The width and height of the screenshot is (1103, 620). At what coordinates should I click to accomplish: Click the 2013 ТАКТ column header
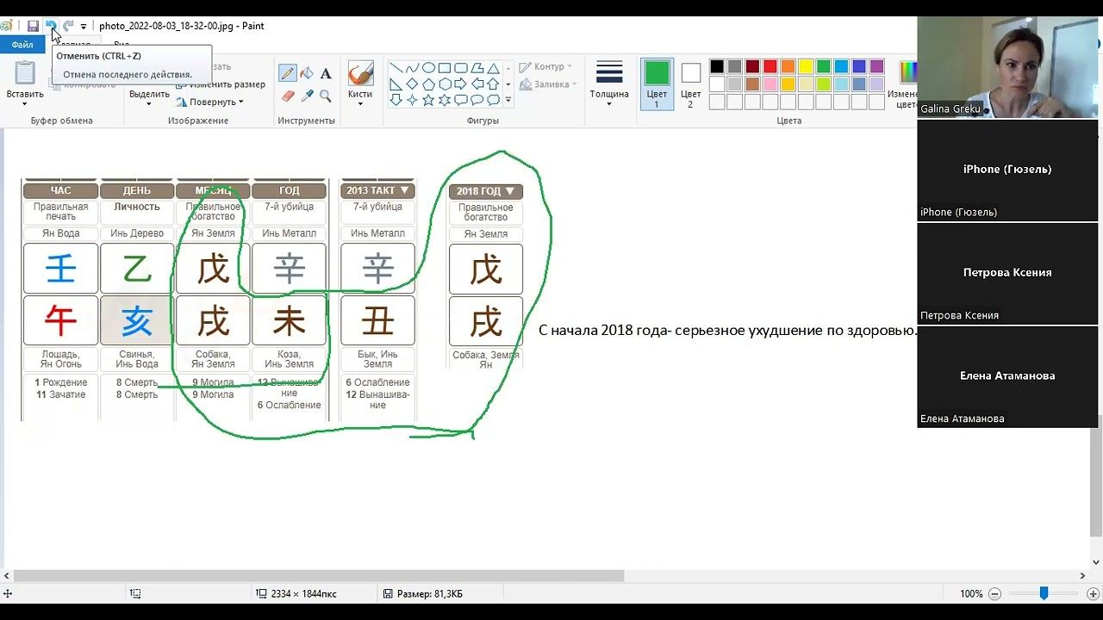coord(377,190)
